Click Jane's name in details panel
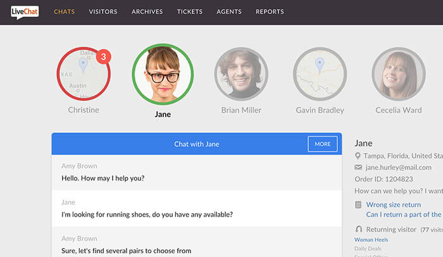Image resolution: width=443 pixels, height=257 pixels. (x=363, y=143)
